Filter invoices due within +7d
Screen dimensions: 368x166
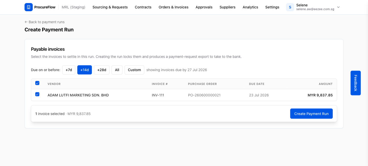click(x=69, y=70)
